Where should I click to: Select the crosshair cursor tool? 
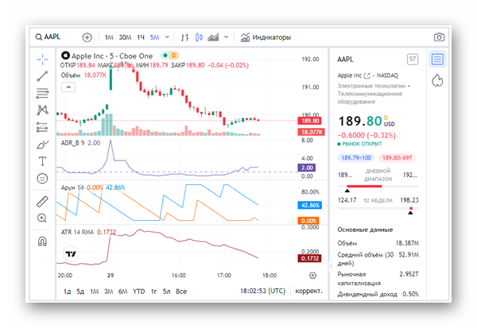(x=43, y=60)
